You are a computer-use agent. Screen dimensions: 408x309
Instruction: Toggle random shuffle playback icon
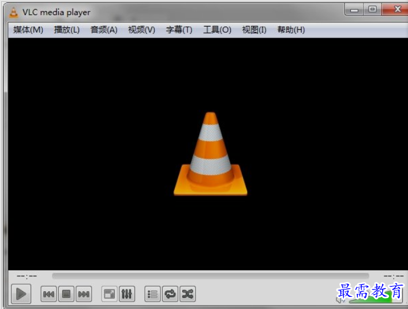[x=188, y=294]
